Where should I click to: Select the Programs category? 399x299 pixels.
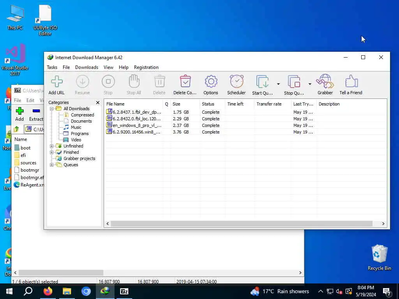point(79,134)
